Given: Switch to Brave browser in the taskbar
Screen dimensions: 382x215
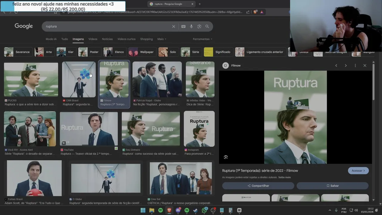Looking at the screenshot, I should point(169,210).
